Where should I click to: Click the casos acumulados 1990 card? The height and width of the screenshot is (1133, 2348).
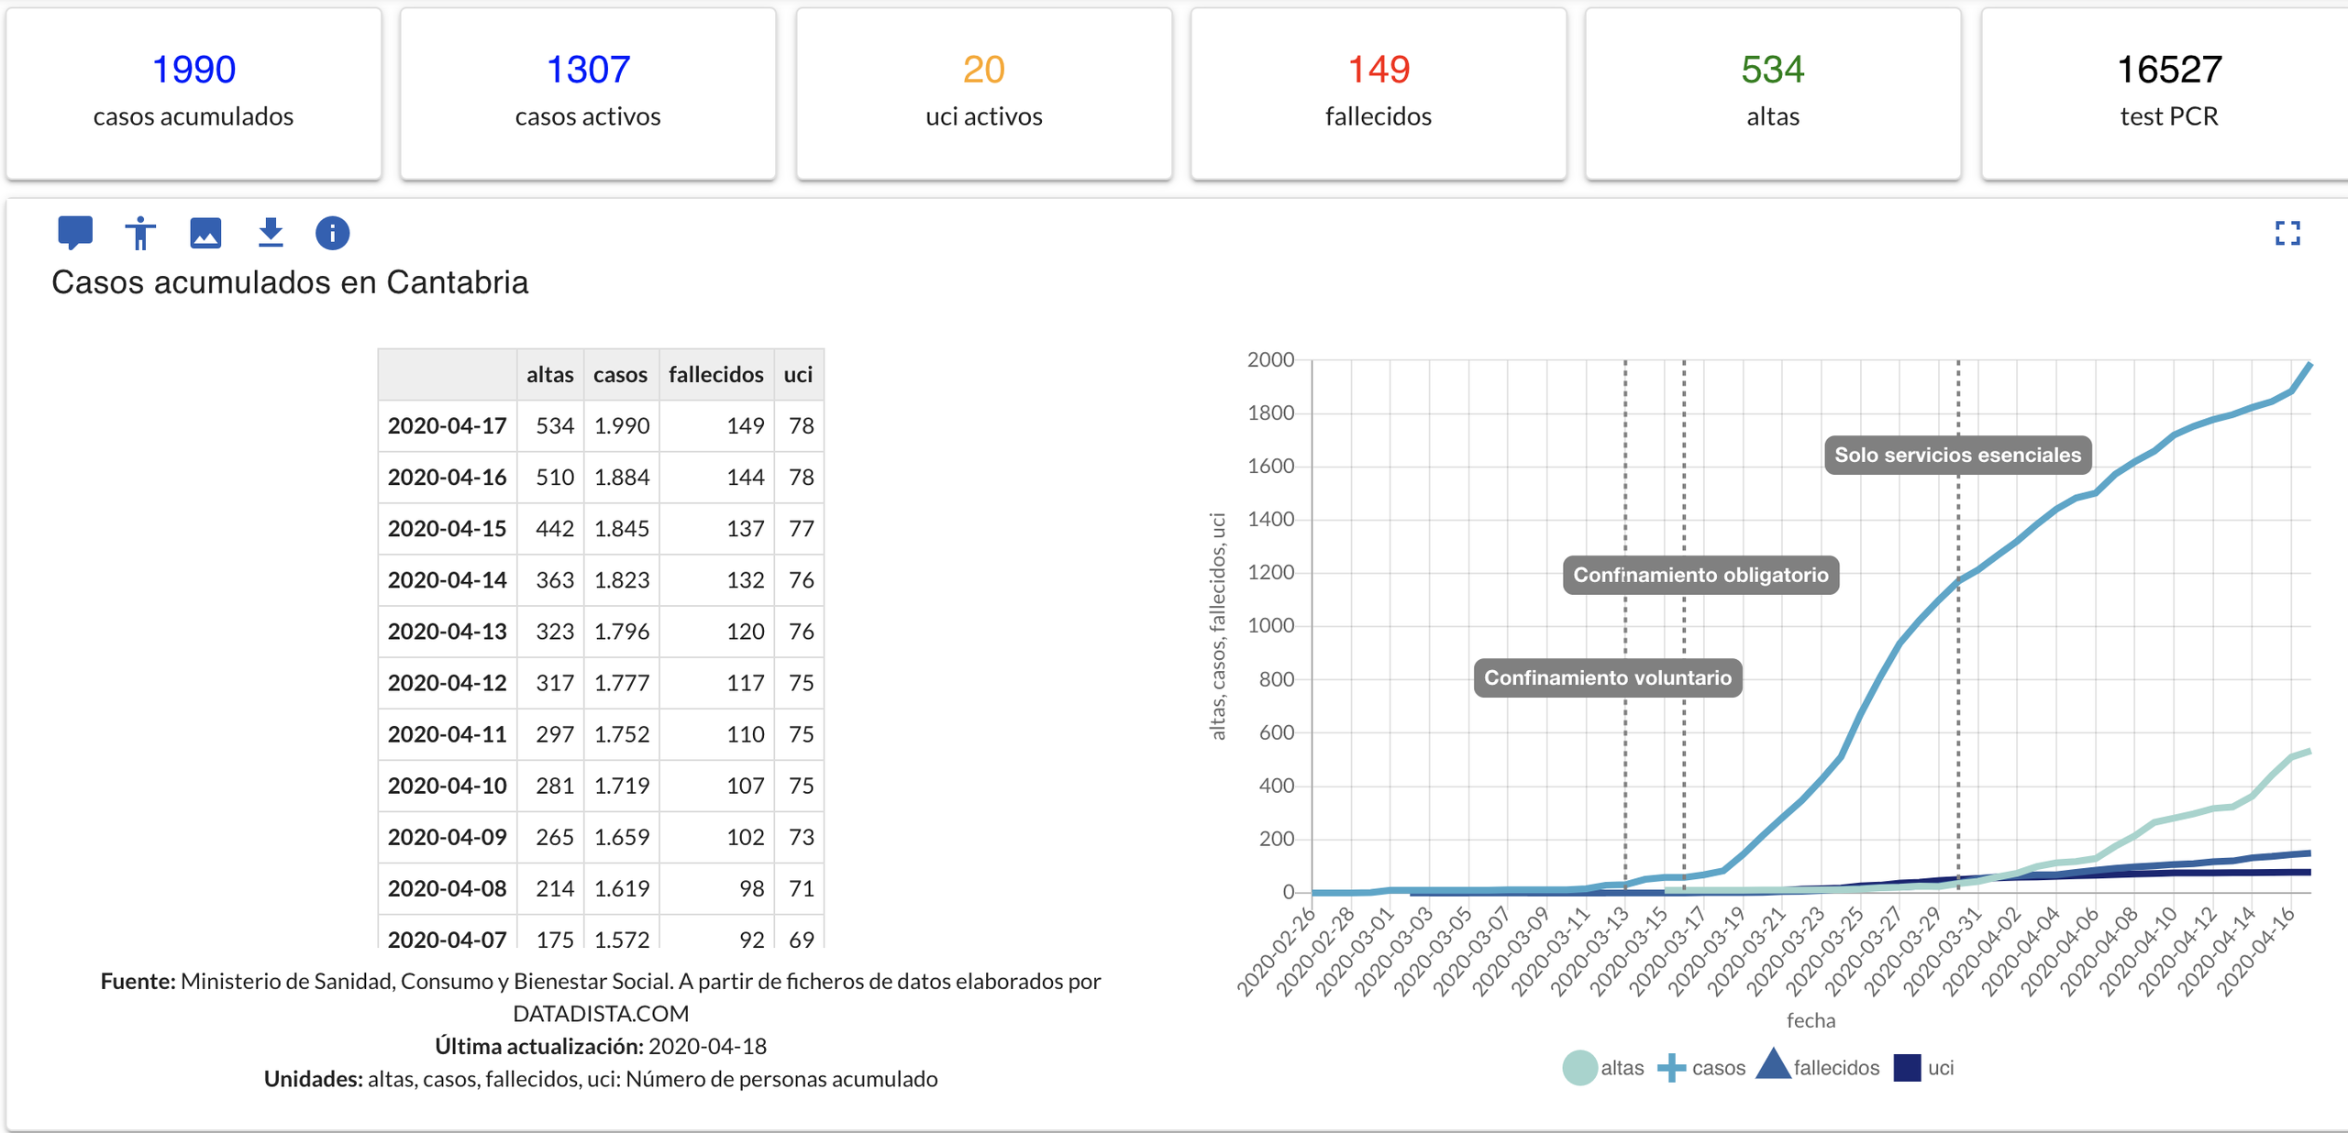194,93
